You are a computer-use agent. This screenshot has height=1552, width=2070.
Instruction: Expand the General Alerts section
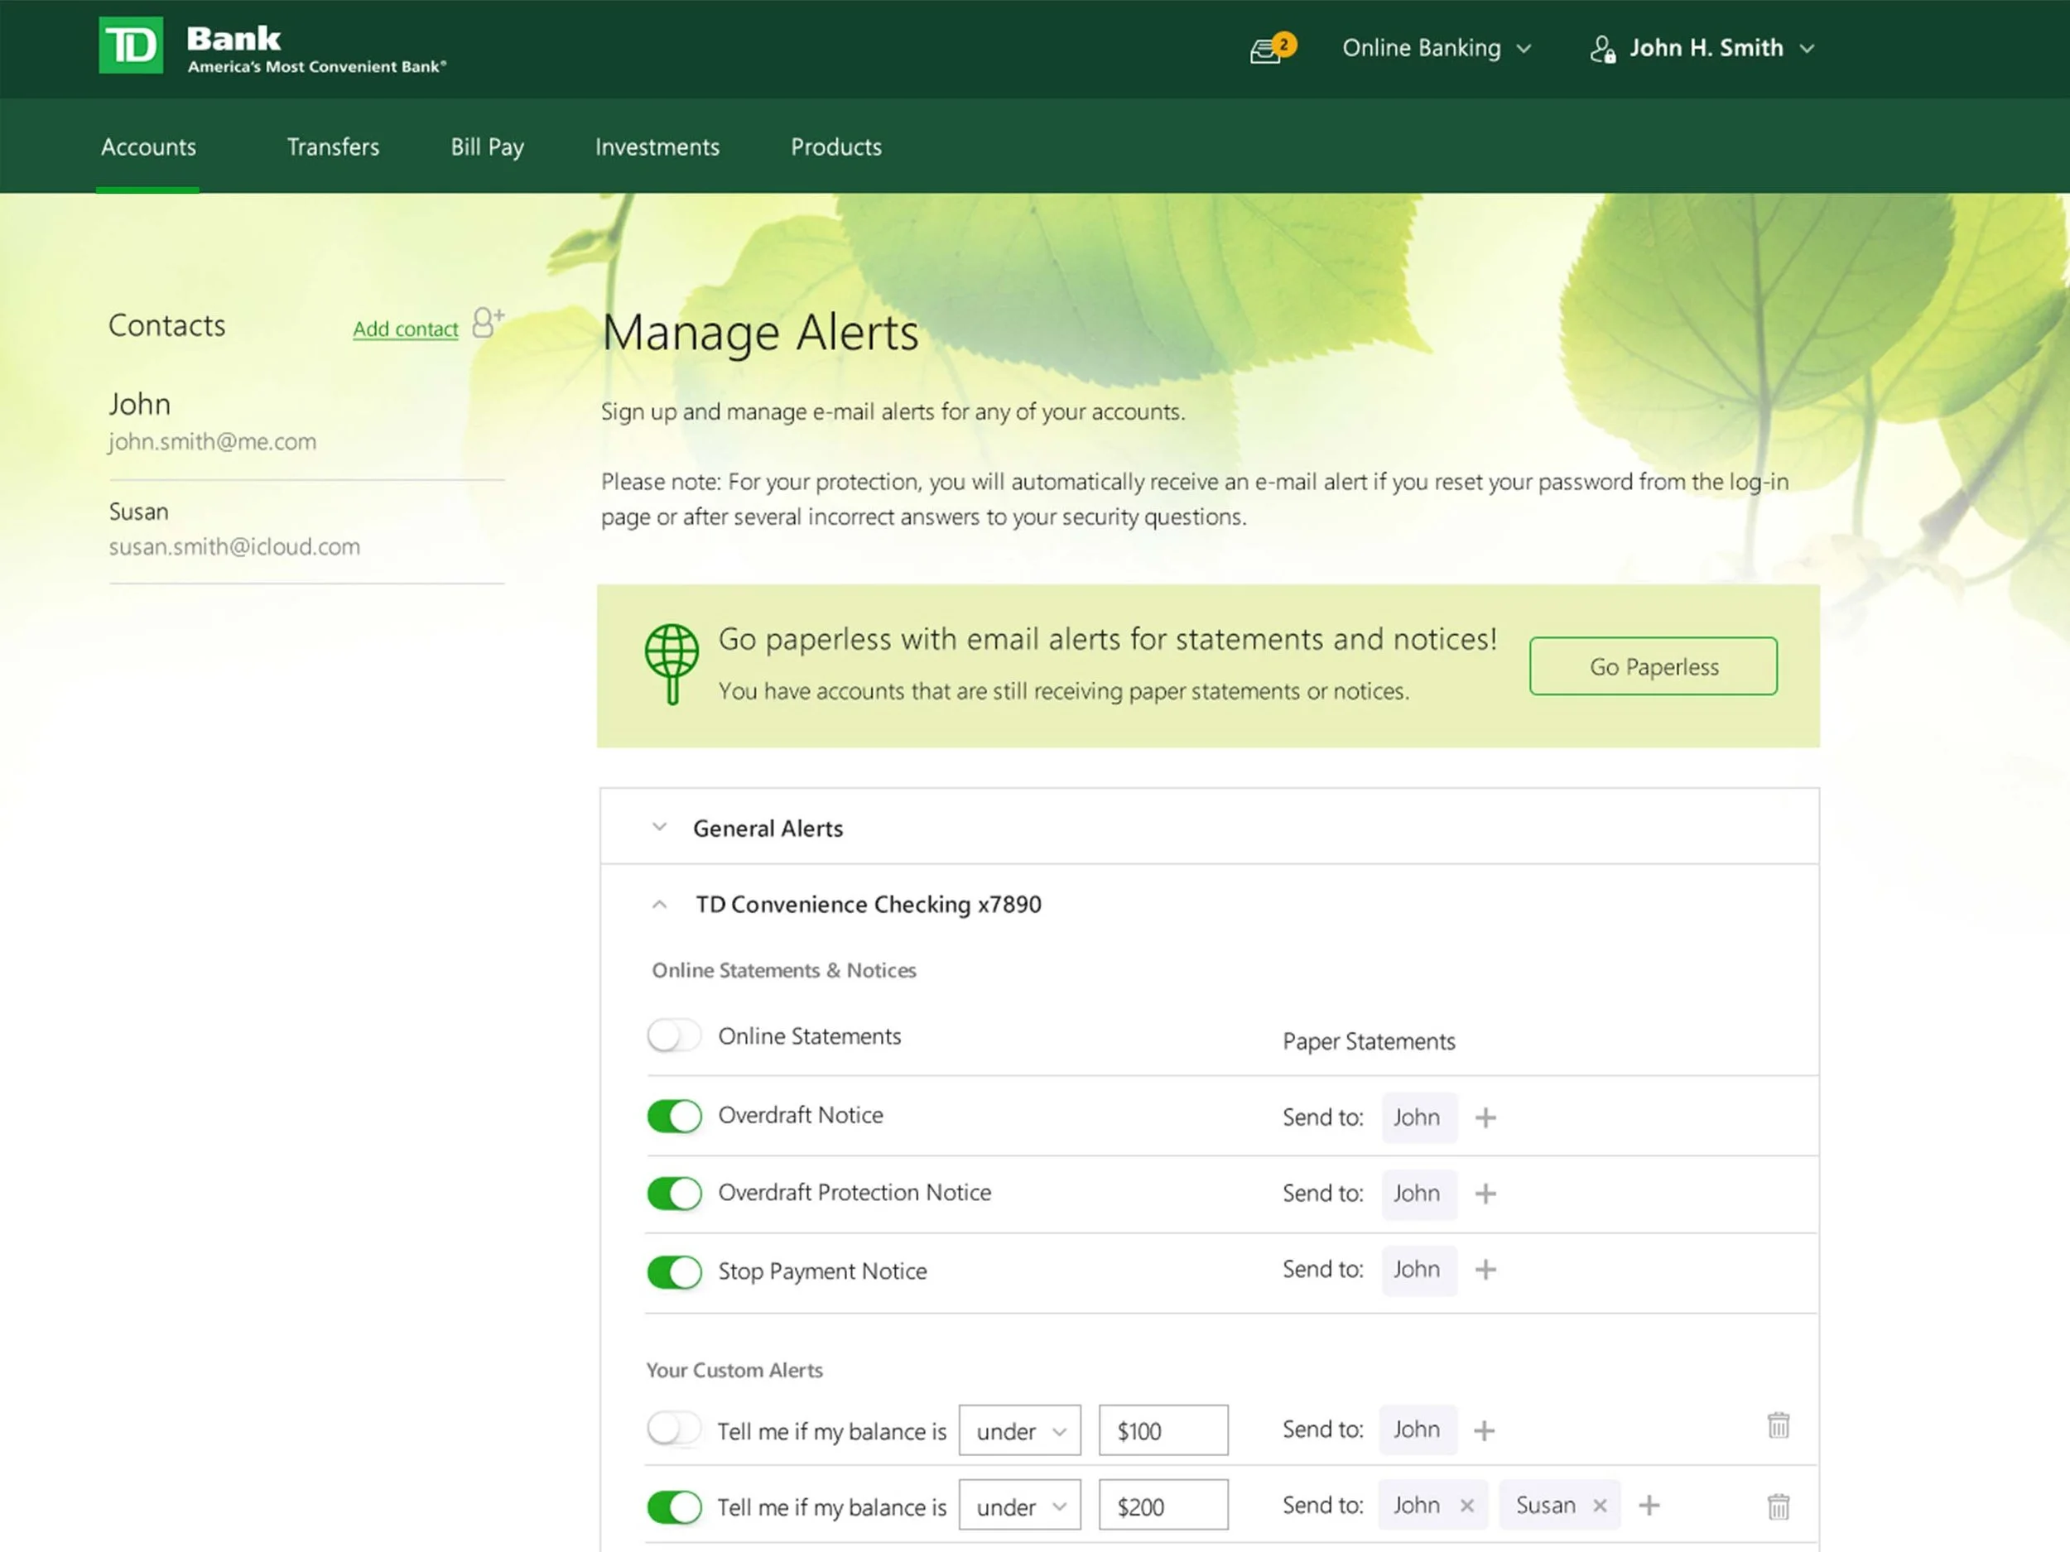point(1209,827)
